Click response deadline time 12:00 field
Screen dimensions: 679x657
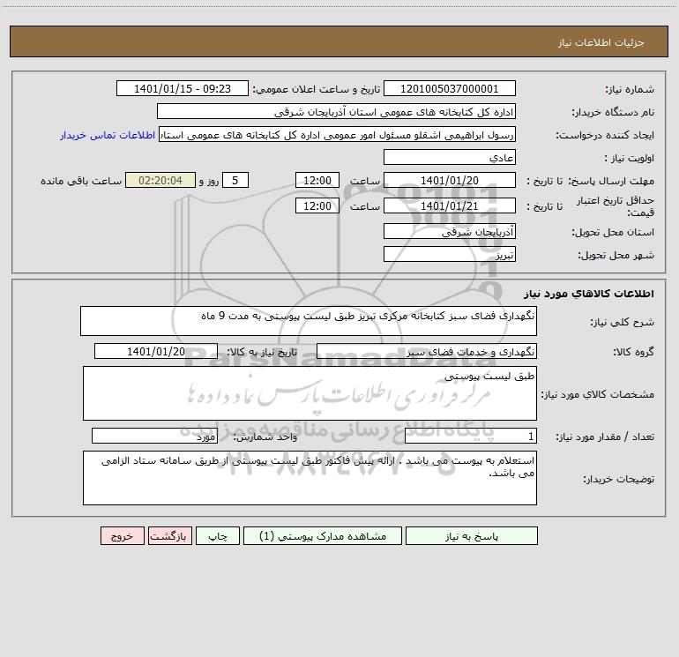[317, 180]
